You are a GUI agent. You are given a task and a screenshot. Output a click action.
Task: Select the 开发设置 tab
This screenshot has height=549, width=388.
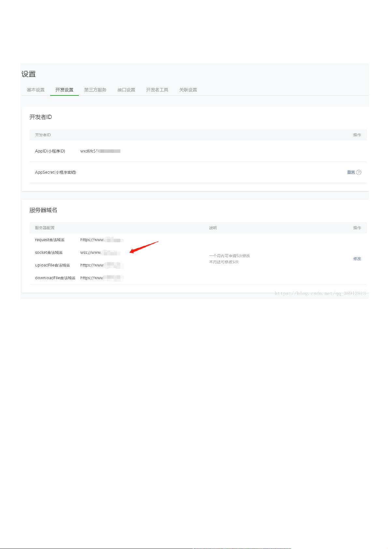[64, 90]
